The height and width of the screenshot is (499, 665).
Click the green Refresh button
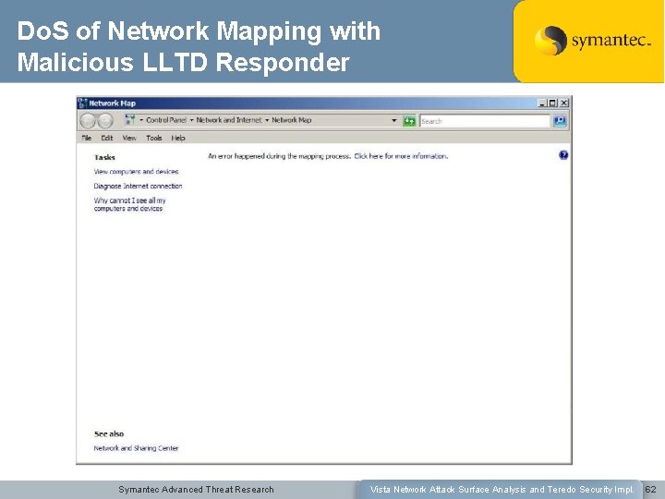409,121
